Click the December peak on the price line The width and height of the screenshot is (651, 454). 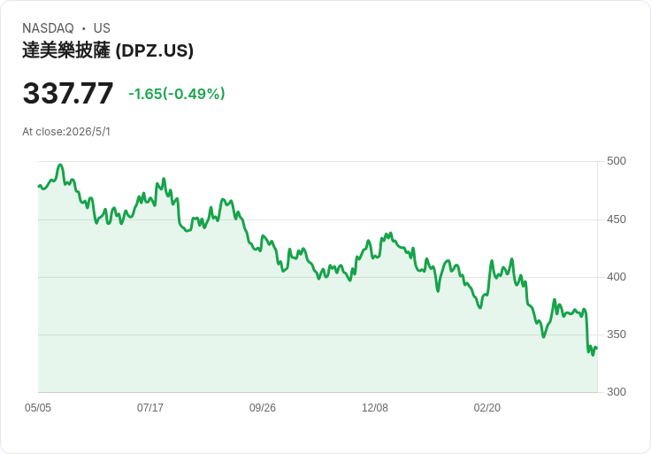(390, 234)
